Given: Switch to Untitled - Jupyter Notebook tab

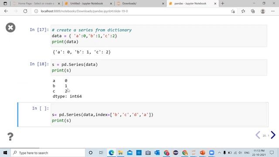Looking at the screenshot, I should (x=86, y=3).
